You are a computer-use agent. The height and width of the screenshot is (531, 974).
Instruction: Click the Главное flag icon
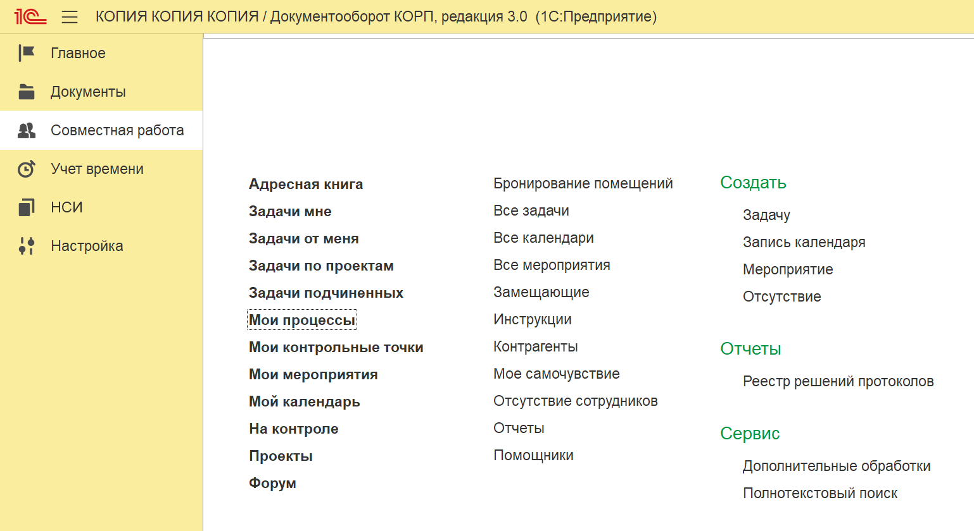tap(27, 53)
